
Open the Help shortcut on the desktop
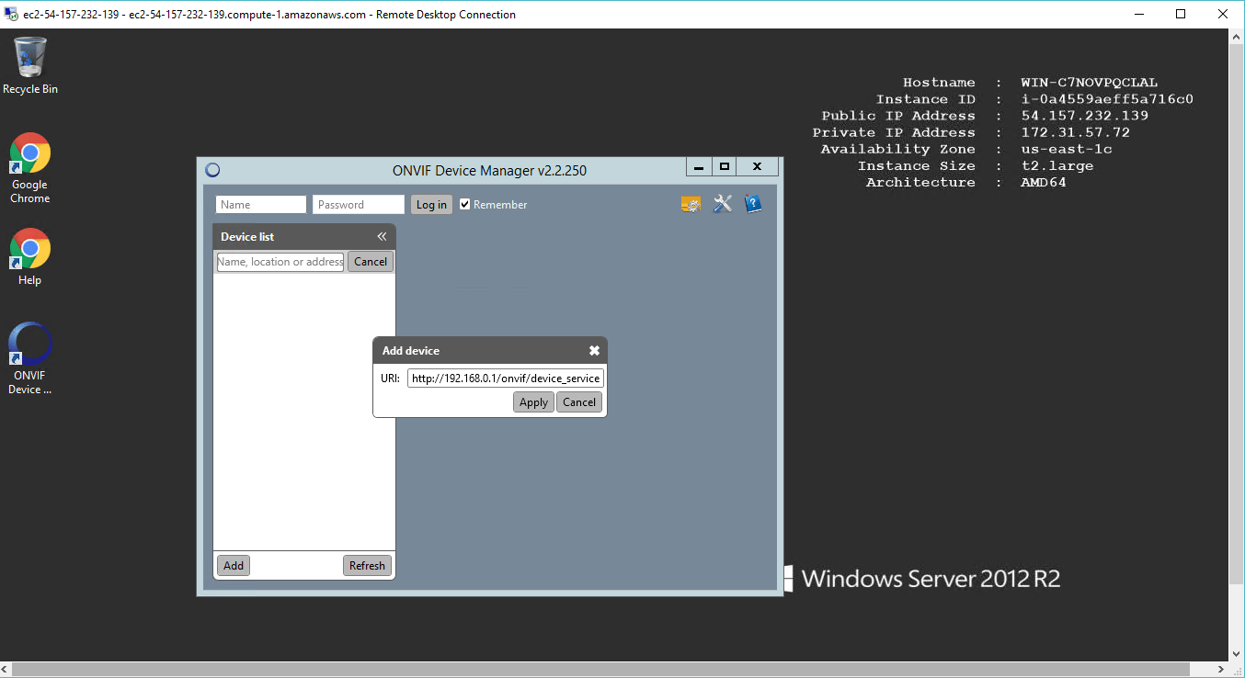tap(29, 250)
